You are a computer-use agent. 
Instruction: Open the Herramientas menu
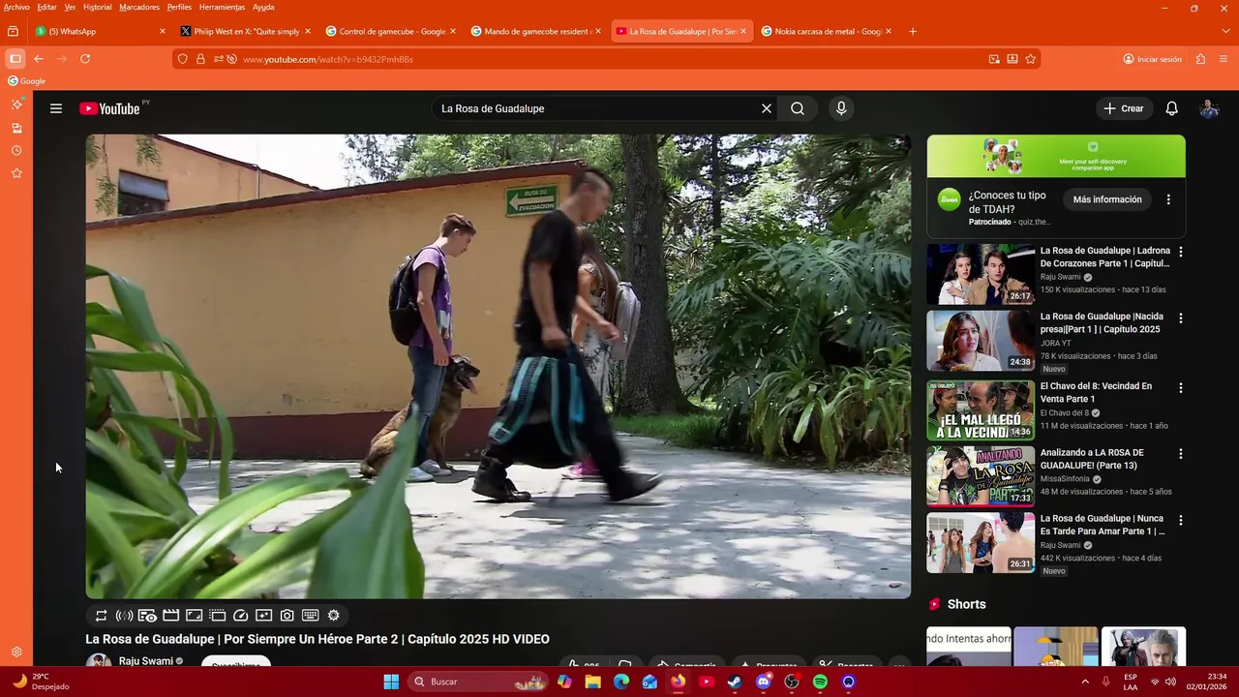click(x=222, y=7)
